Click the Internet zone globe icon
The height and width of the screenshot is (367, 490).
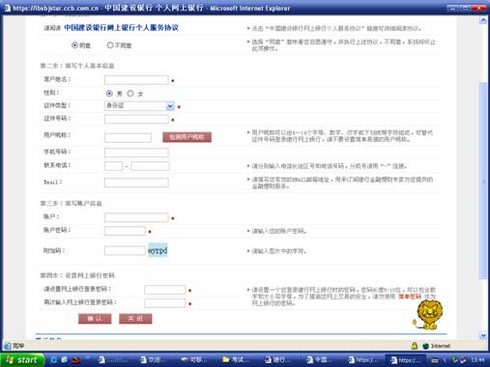[425, 346]
